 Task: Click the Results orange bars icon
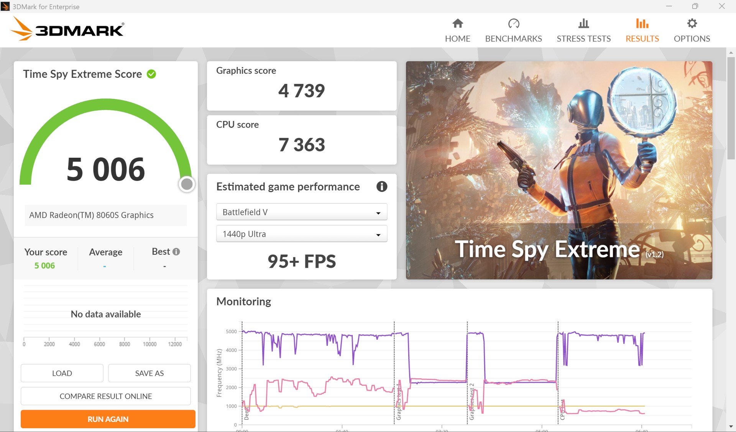tap(642, 24)
